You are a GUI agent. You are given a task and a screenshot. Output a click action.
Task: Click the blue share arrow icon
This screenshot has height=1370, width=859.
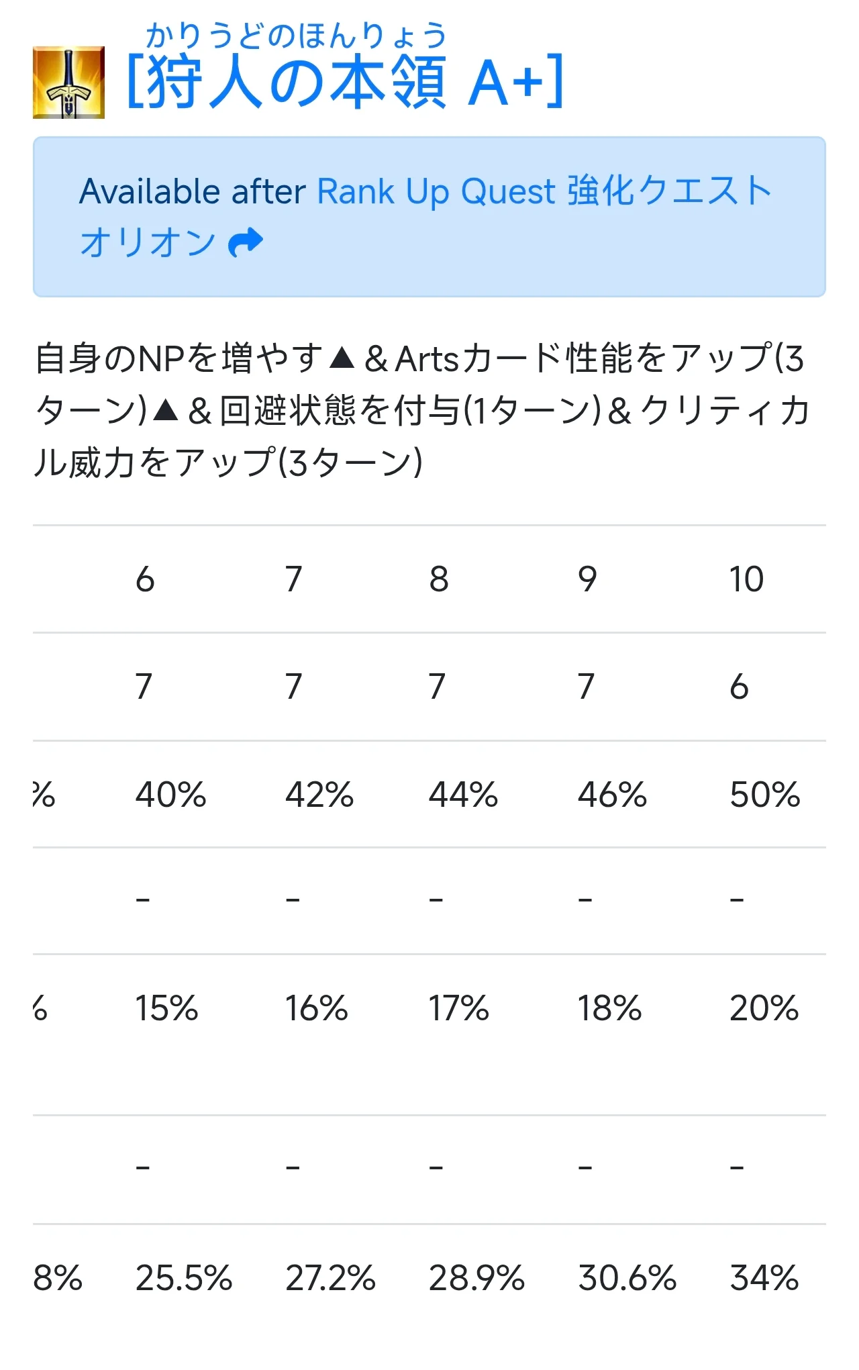[246, 242]
